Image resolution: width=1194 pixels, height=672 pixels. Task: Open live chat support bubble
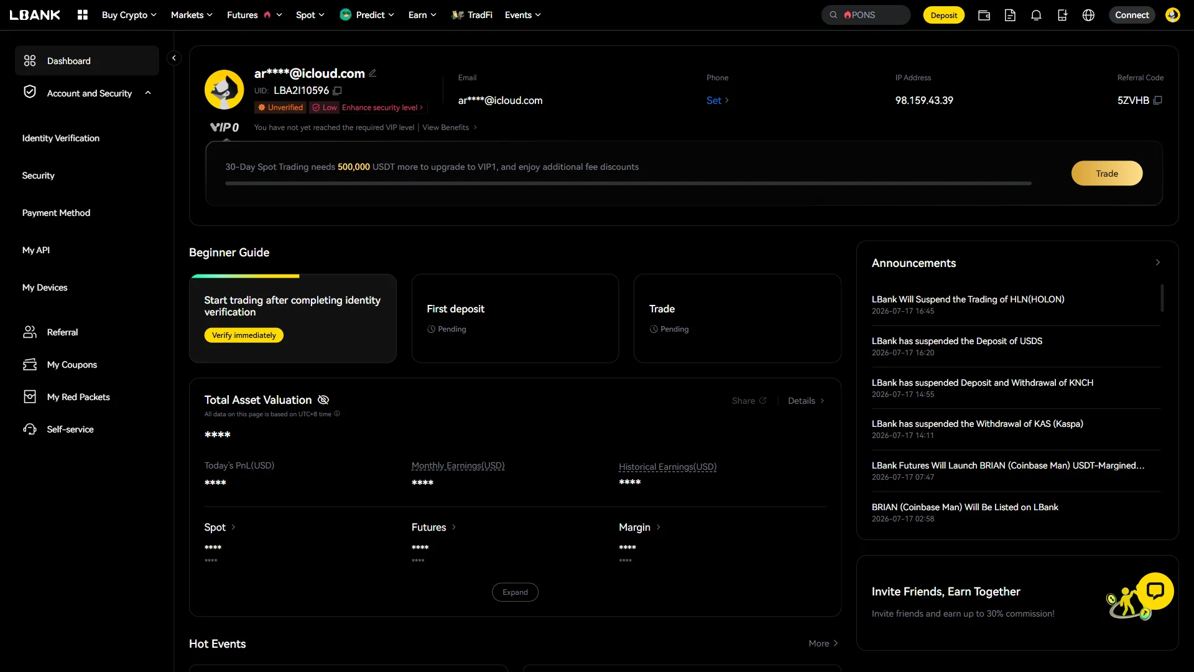click(1155, 590)
